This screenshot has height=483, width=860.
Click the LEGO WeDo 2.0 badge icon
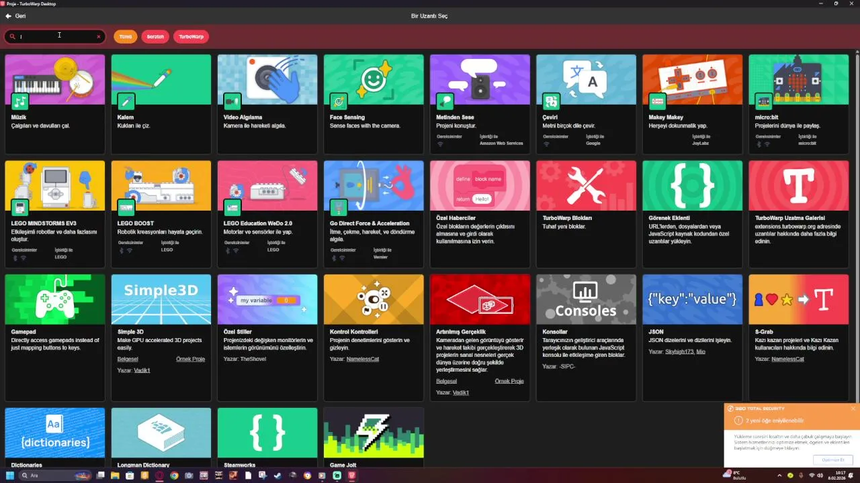pos(232,207)
